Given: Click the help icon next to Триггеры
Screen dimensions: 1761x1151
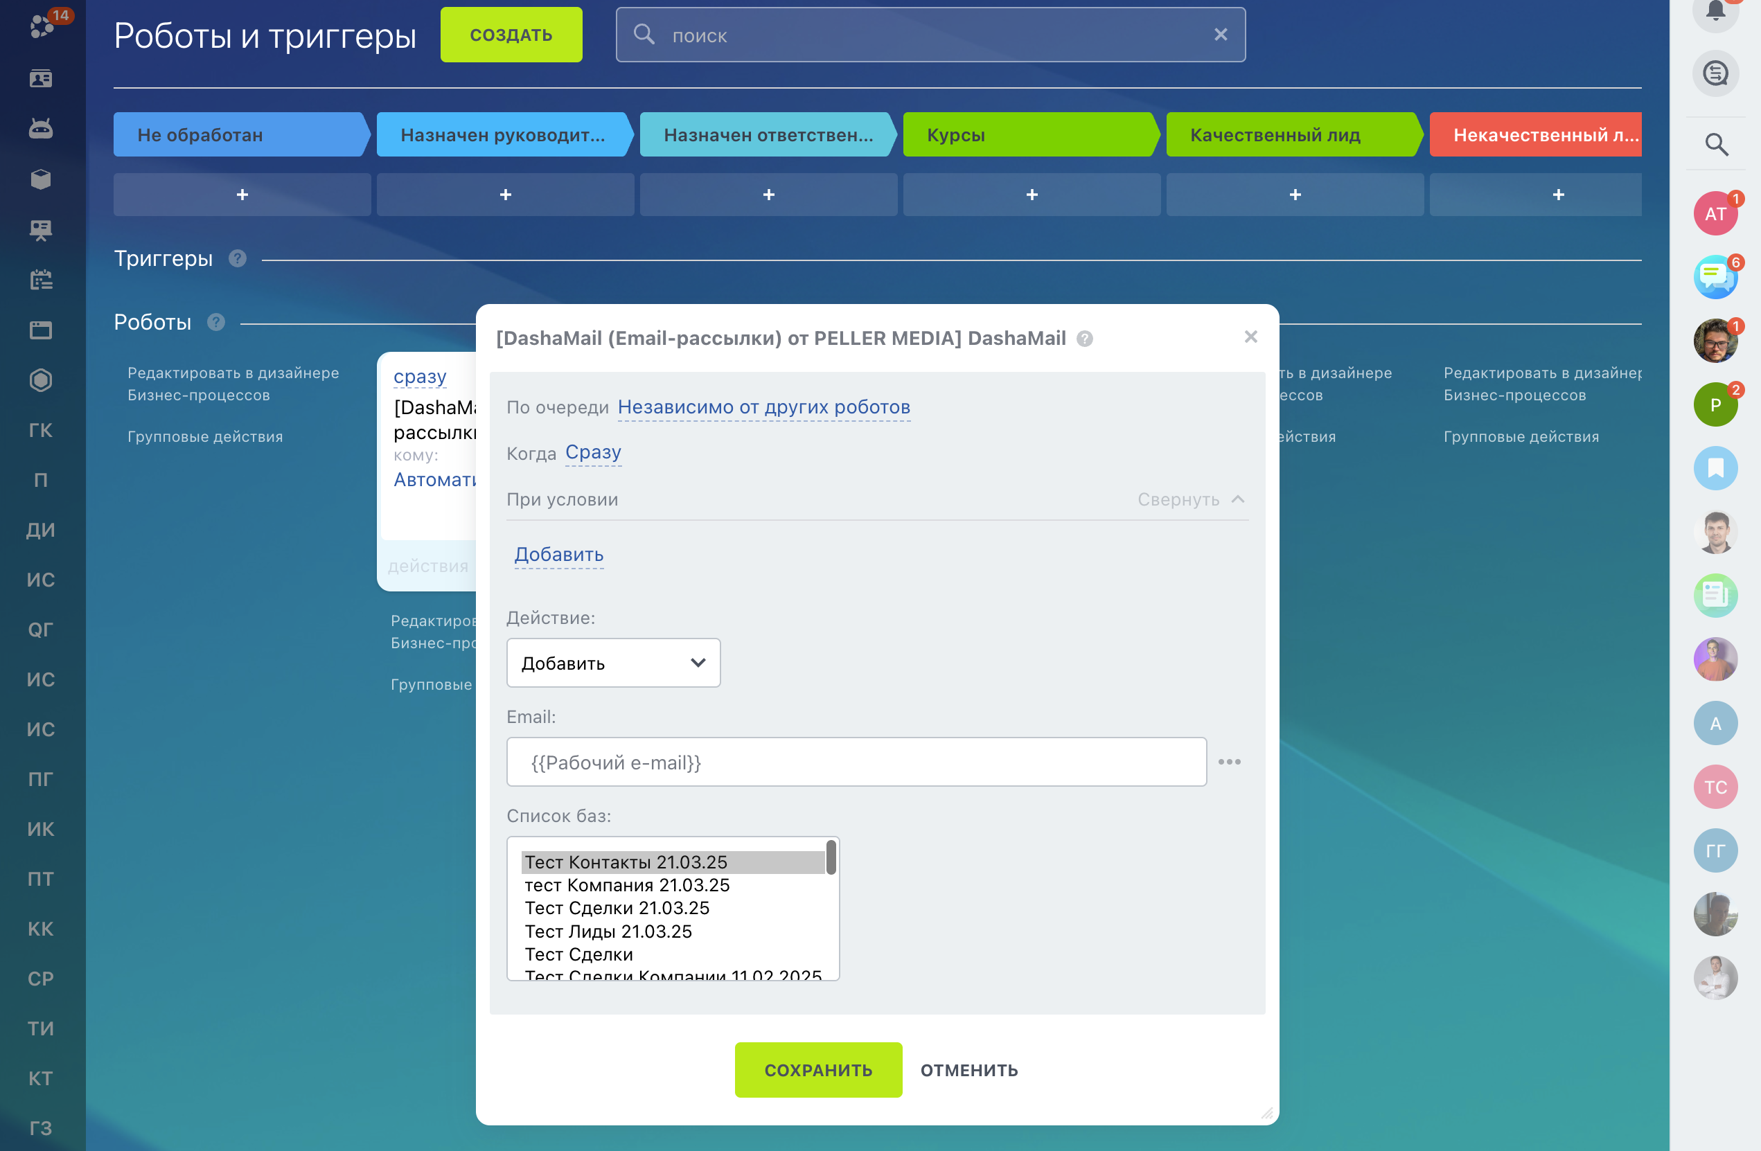Looking at the screenshot, I should [237, 258].
